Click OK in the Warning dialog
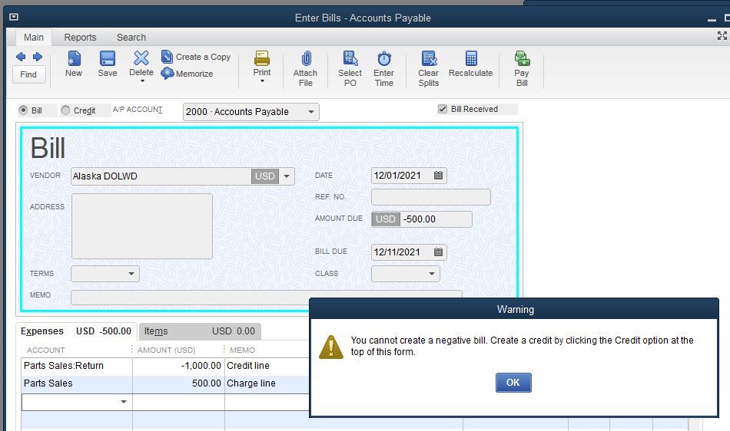This screenshot has height=431, width=730. 513,382
